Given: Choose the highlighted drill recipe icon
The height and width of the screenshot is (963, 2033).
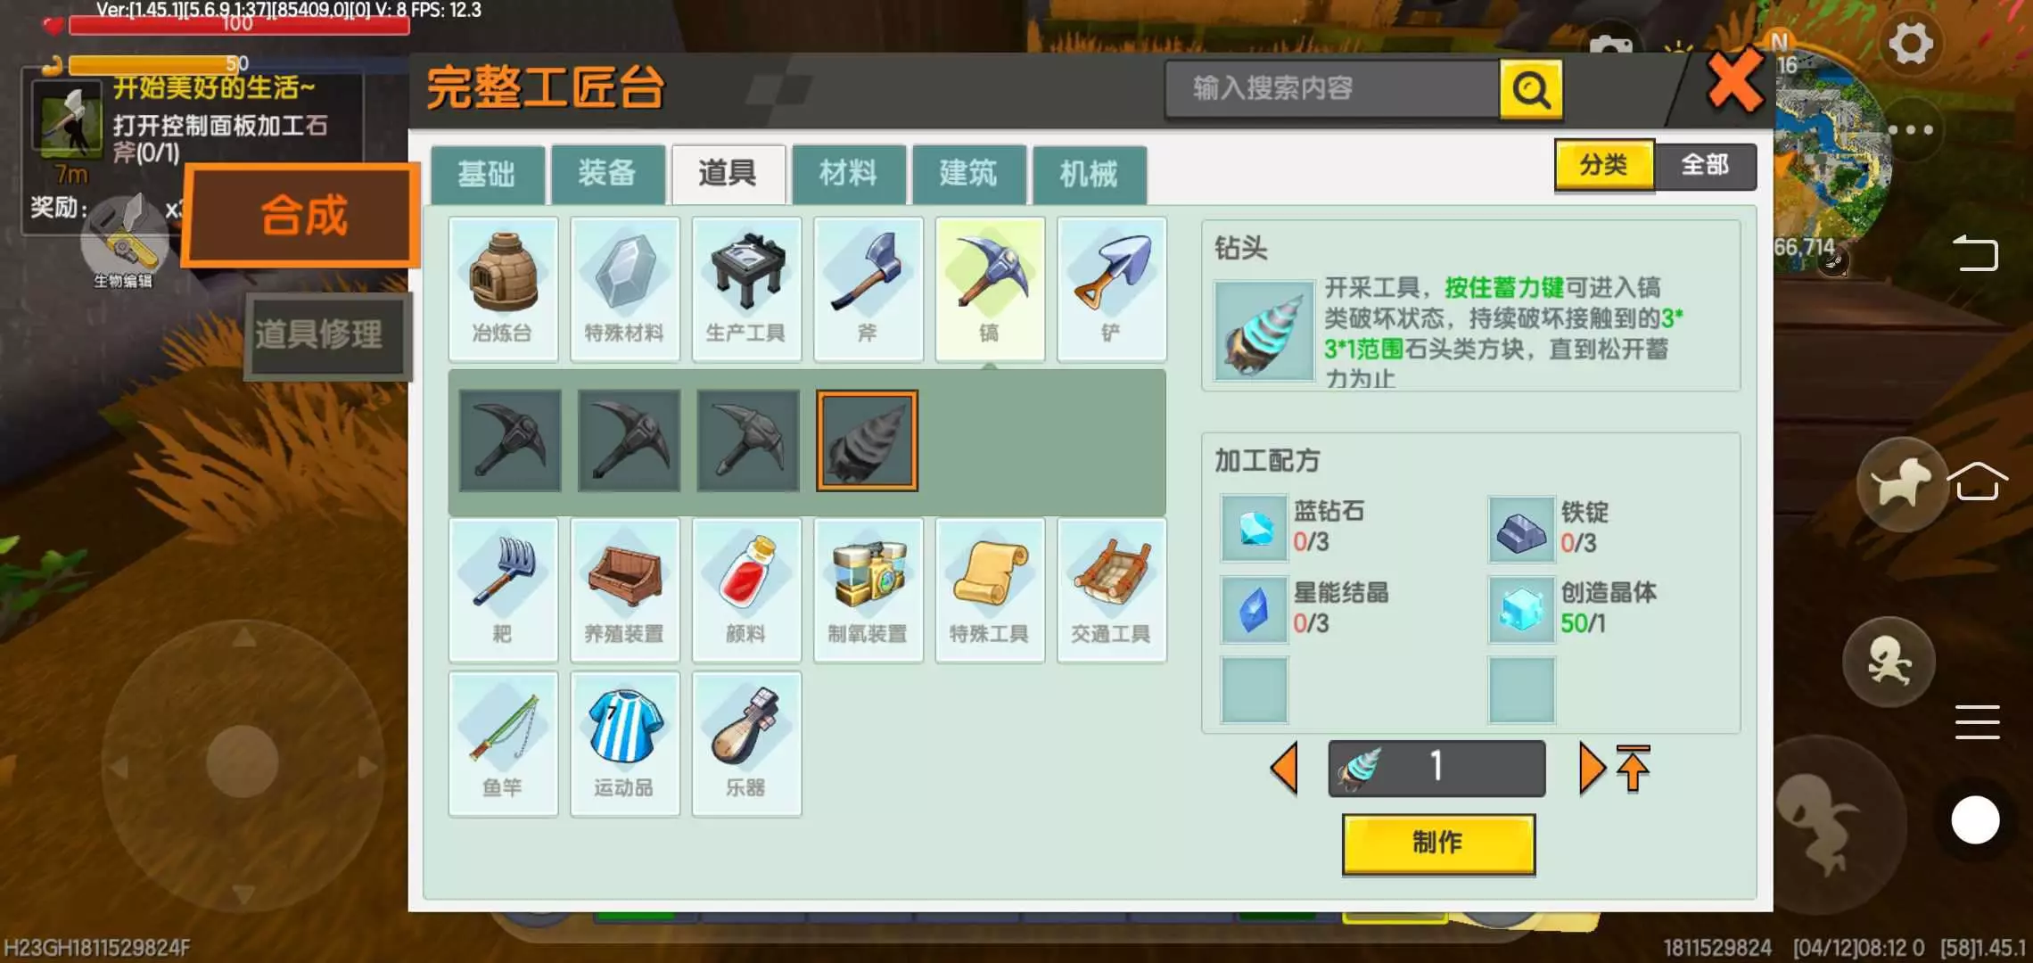Looking at the screenshot, I should [x=867, y=440].
